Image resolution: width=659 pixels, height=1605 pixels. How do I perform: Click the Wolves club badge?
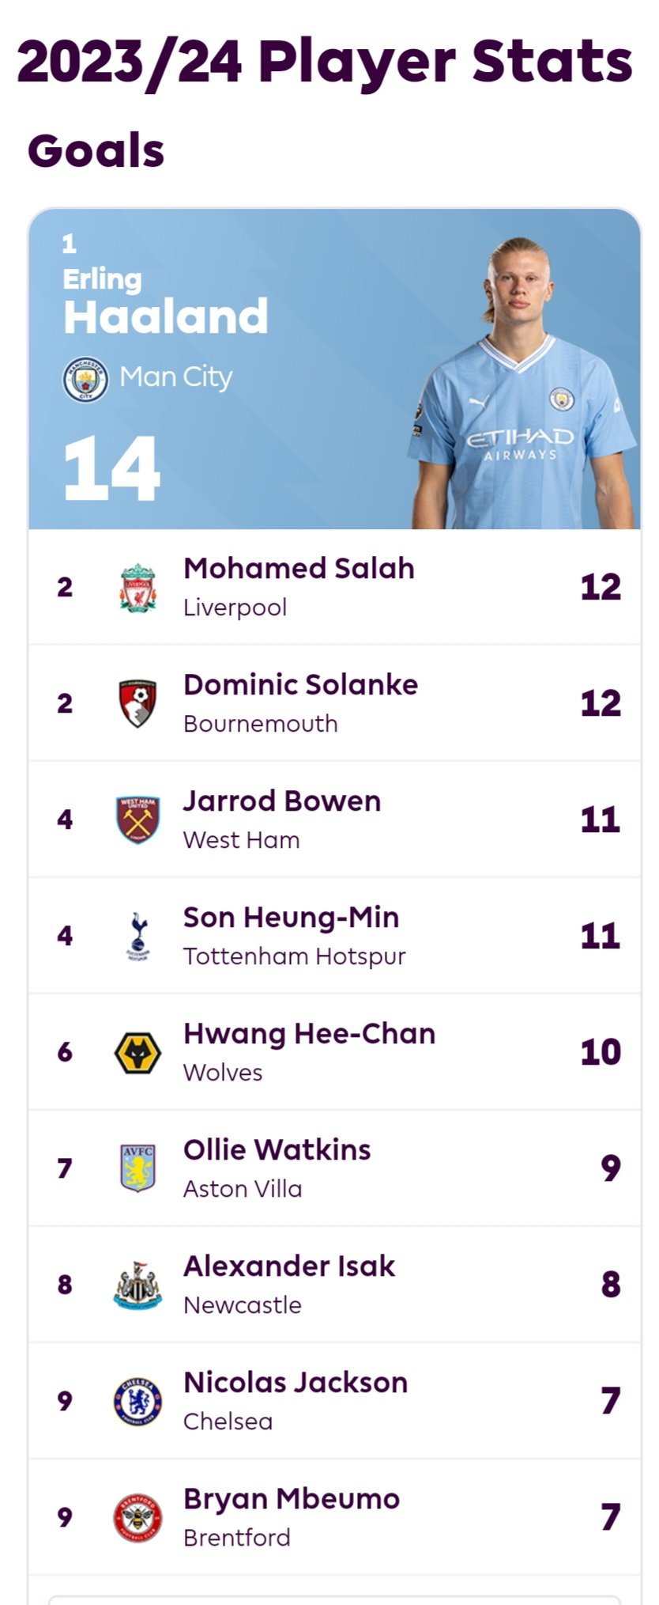[137, 1052]
